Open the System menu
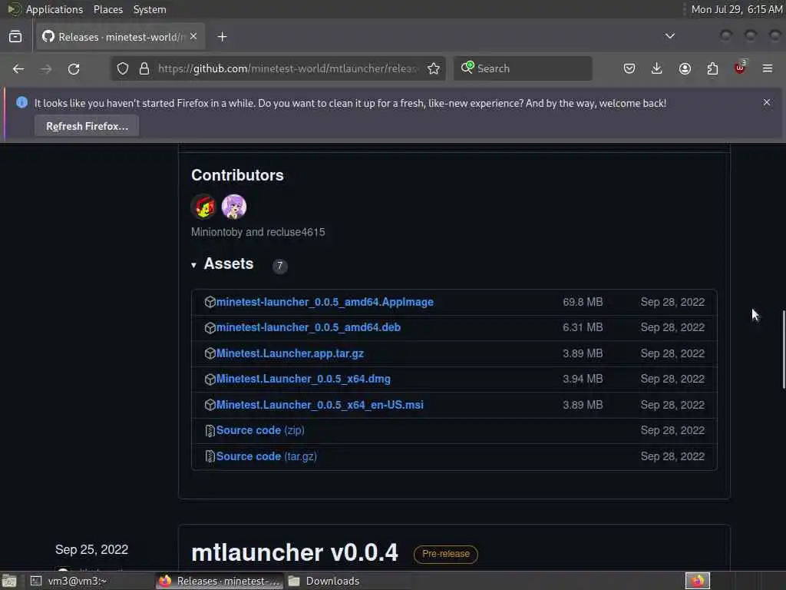 click(150, 9)
